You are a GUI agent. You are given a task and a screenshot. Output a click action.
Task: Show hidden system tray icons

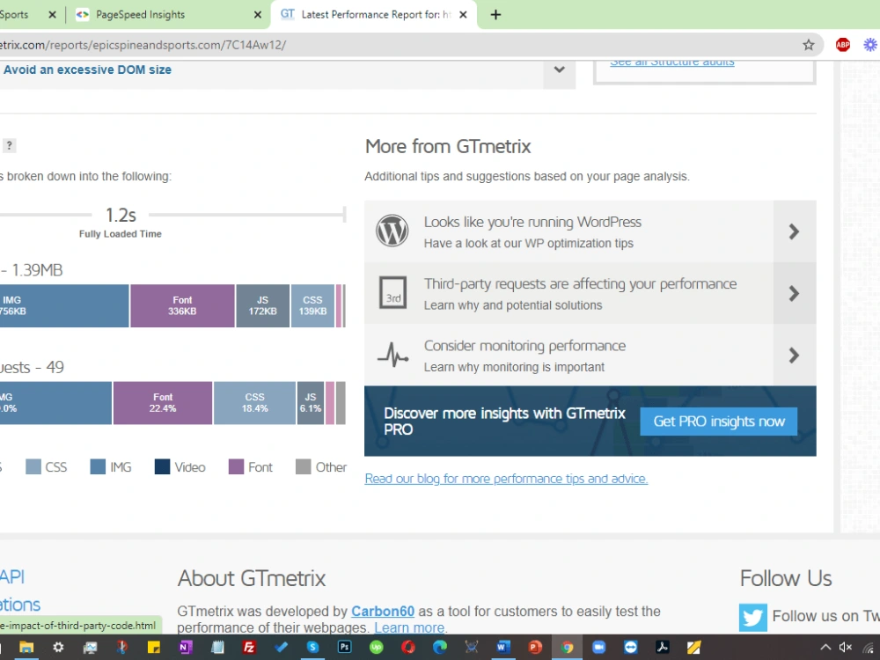tap(825, 648)
